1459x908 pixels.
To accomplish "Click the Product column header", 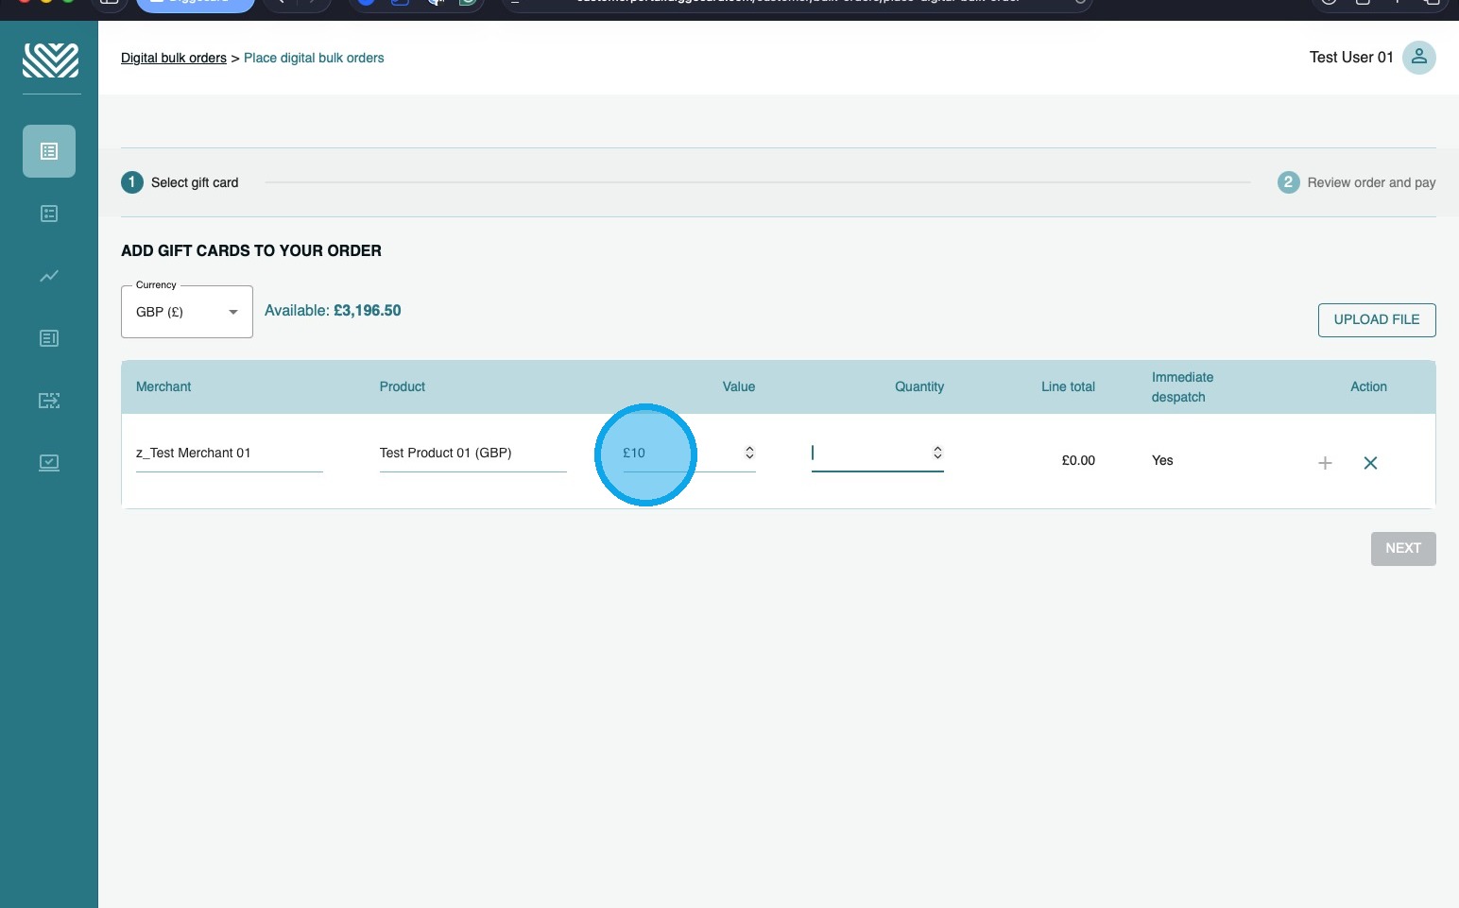I will tap(403, 386).
